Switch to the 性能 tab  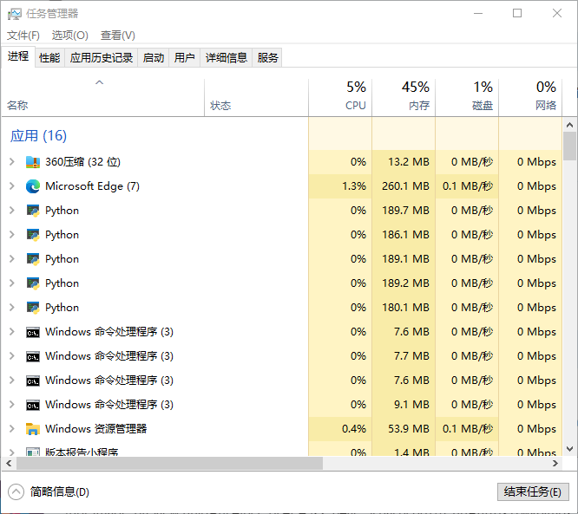(49, 58)
